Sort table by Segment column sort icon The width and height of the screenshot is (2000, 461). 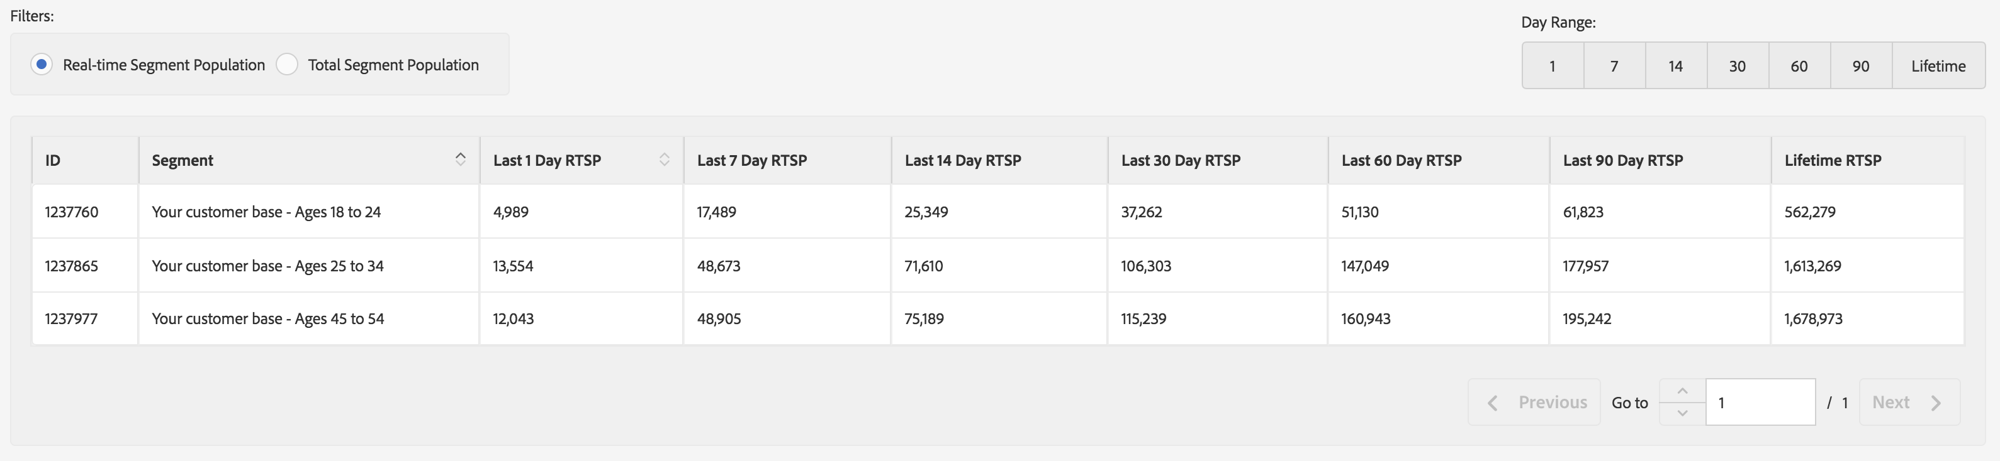coord(461,159)
